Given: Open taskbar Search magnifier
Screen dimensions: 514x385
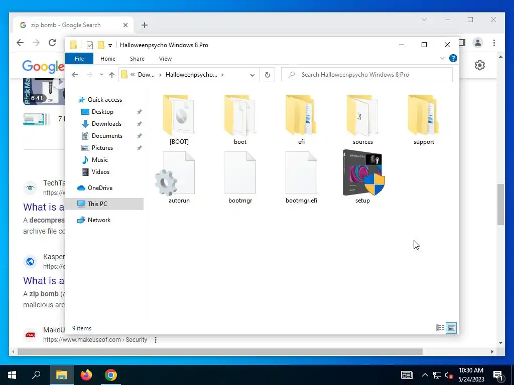Looking at the screenshot, I should [x=36, y=375].
